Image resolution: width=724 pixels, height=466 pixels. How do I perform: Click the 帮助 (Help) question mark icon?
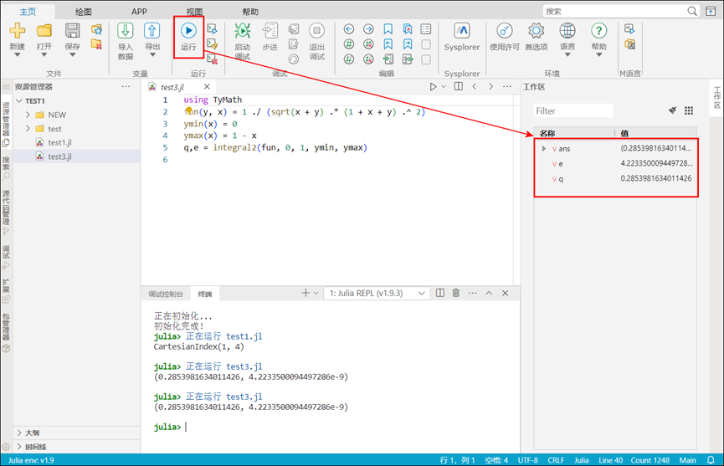tap(599, 30)
